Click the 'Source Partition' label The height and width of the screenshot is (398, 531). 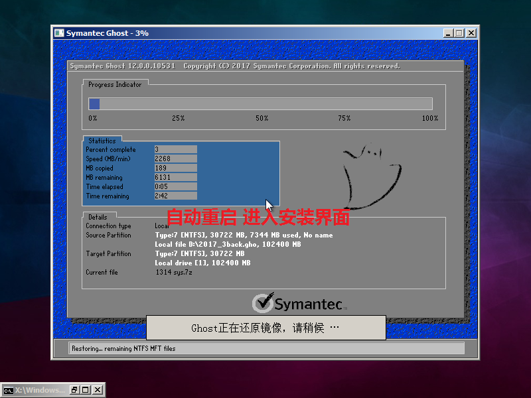click(x=108, y=235)
